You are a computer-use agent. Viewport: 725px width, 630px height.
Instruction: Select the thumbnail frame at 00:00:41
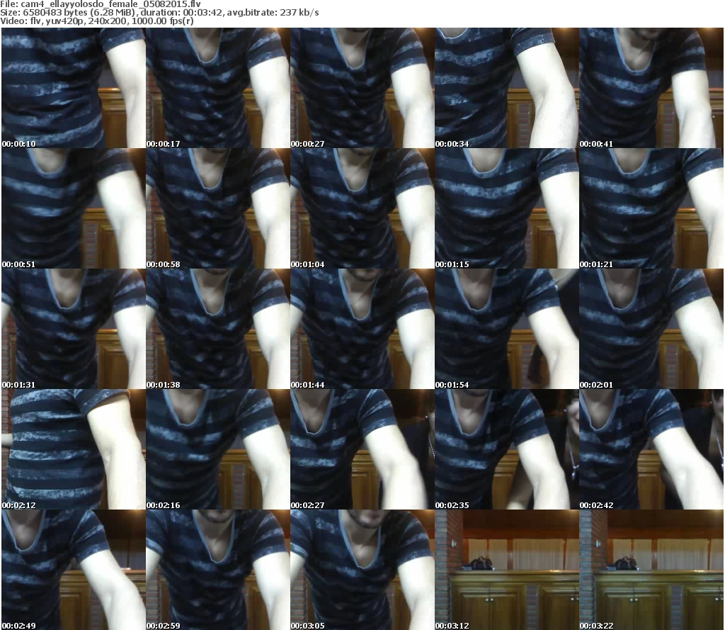pyautogui.click(x=651, y=88)
